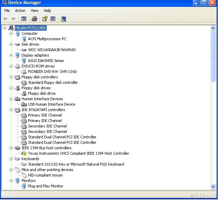
Task: Select 'Standard floppy disk controller' entry
Action: tap(53, 82)
